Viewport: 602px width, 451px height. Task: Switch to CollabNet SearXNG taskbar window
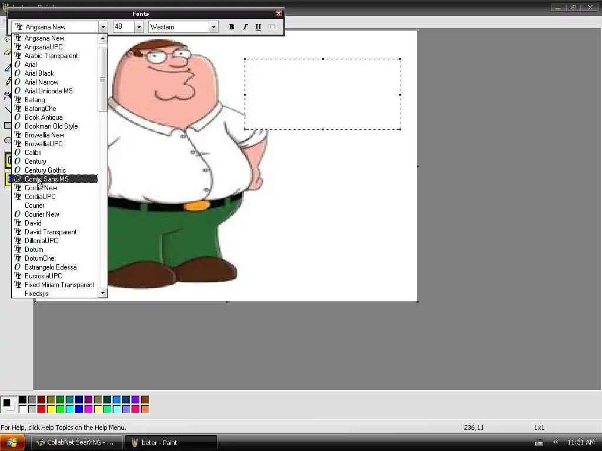(x=76, y=442)
